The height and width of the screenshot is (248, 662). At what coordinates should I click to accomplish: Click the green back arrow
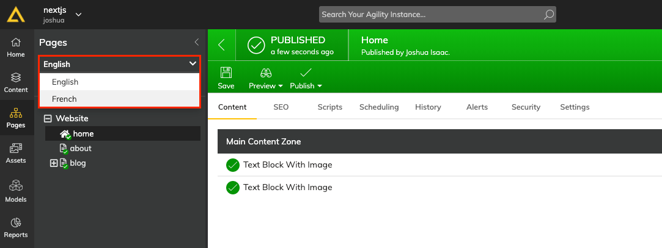221,45
